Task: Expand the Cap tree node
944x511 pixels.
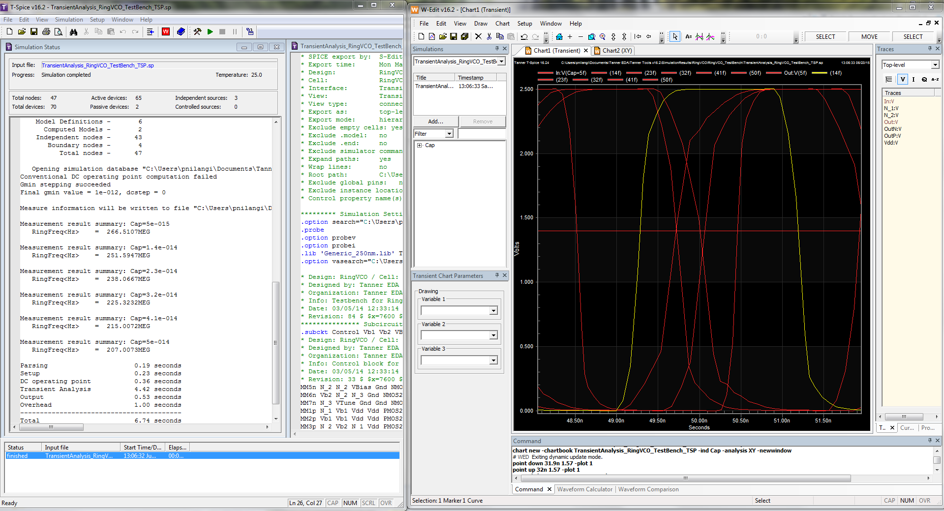Action: 420,146
